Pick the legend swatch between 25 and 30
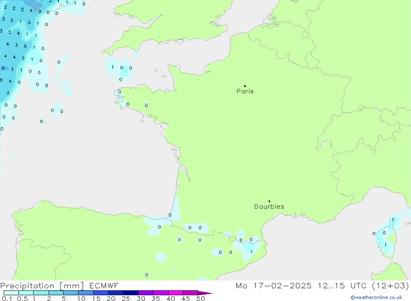This screenshot has height=301, width=411. [x=131, y=293]
